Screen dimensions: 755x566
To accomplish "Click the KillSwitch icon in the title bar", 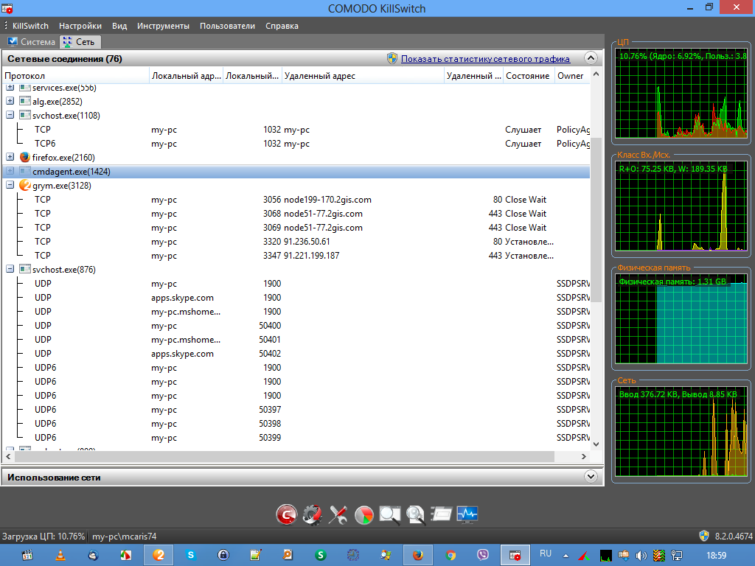I will [x=7, y=8].
